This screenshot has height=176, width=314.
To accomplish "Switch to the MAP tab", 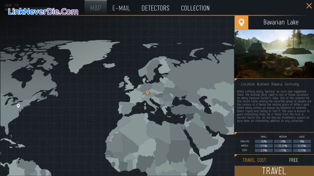I will point(96,8).
